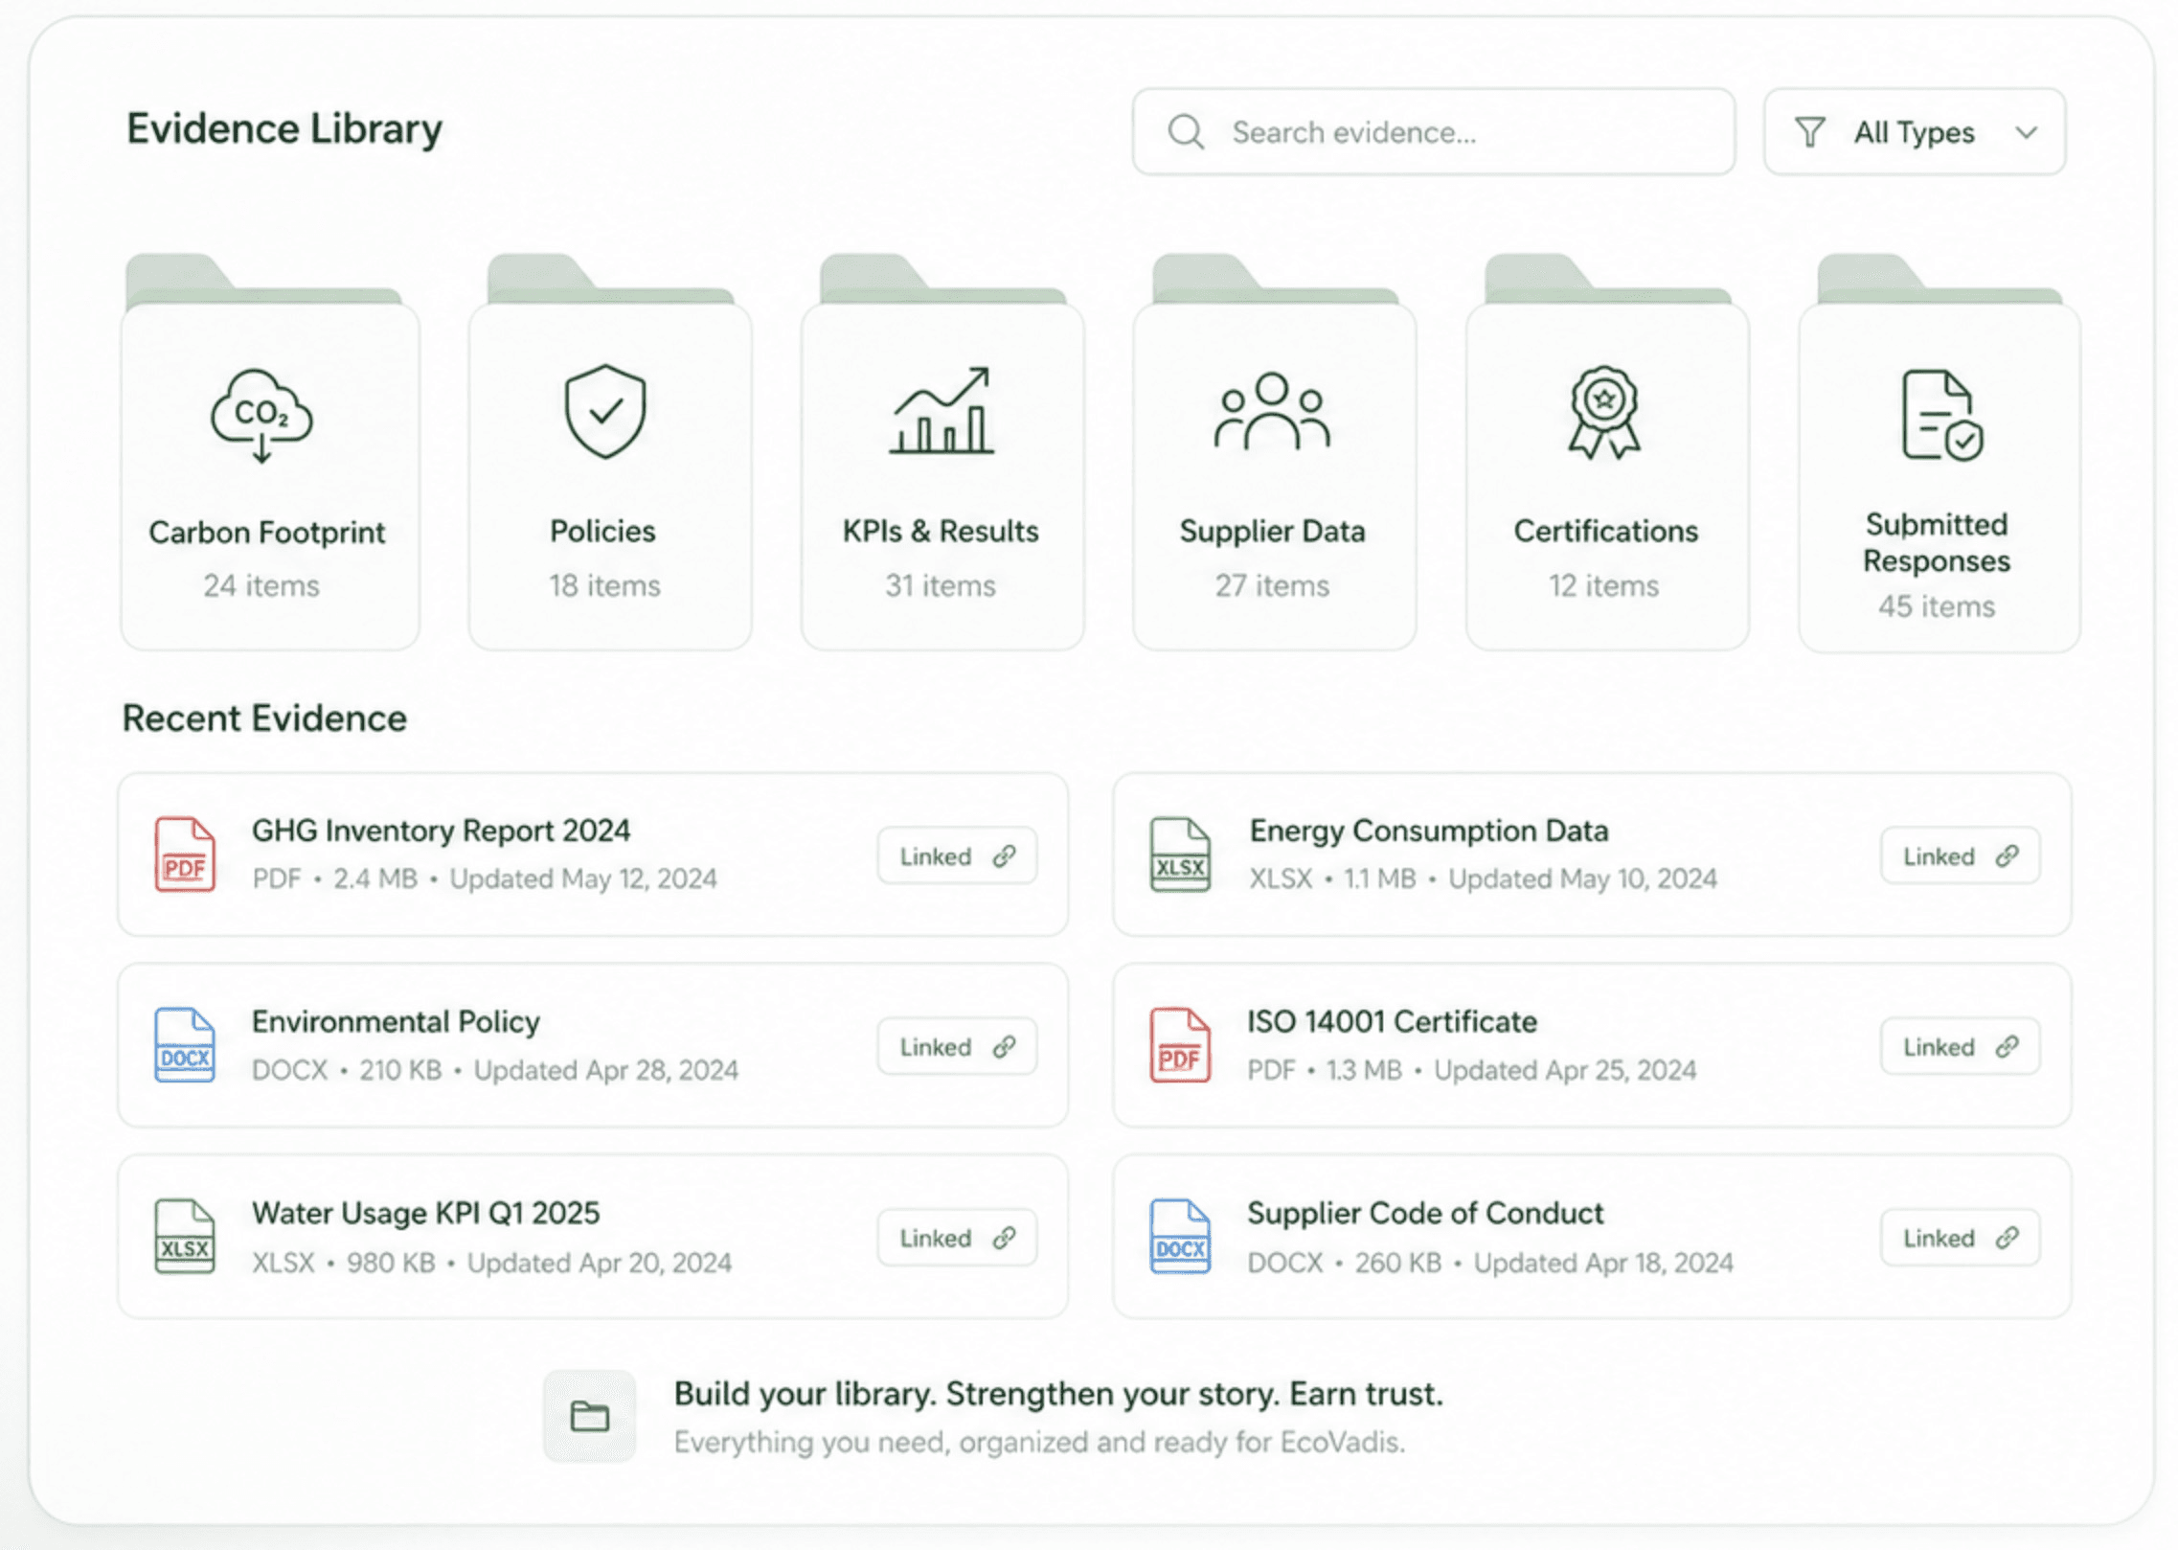Click Linked text on Water Usage KPI

pos(936,1239)
